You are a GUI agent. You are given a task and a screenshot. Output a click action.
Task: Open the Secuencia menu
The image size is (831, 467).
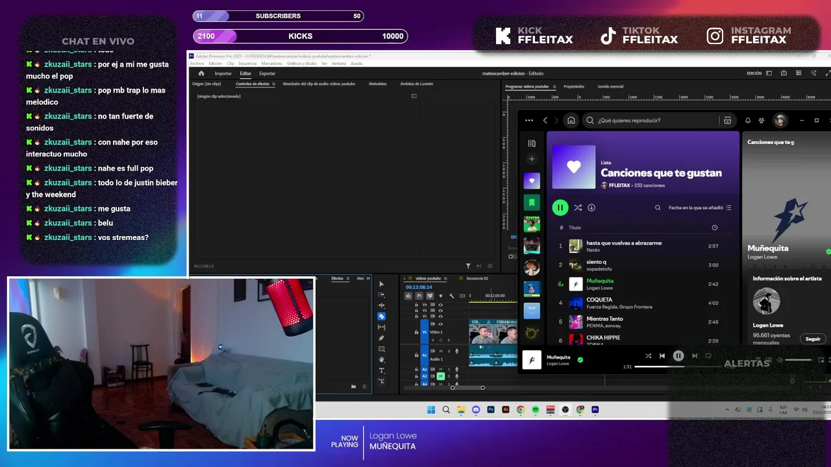point(247,64)
